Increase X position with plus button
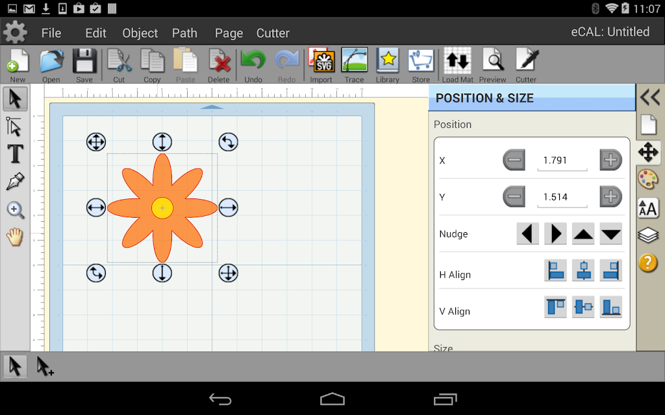Screen dimensions: 665x415 coord(610,160)
